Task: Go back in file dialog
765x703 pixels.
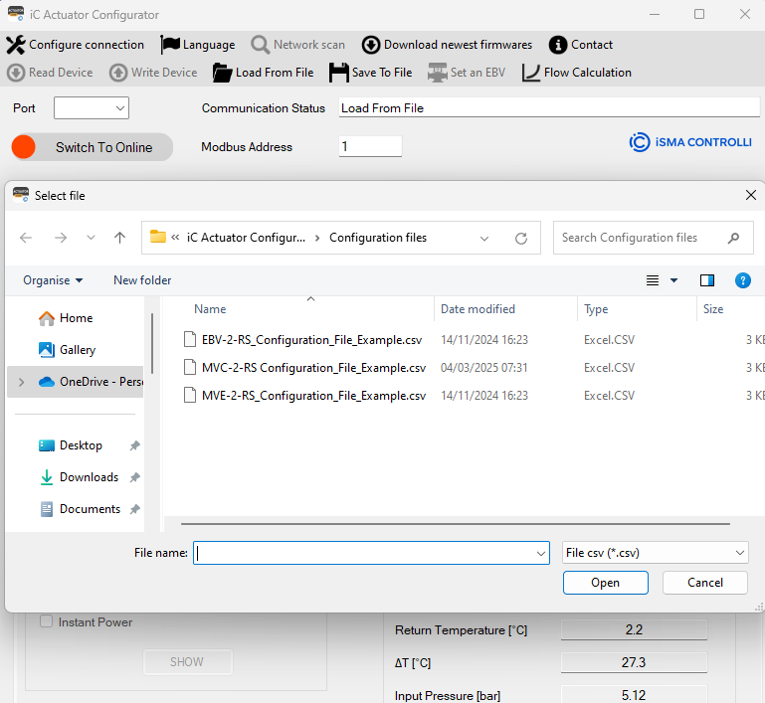Action: 26,238
